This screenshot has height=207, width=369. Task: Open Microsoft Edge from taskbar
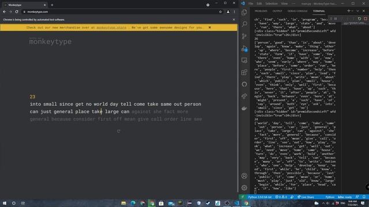coord(133,203)
